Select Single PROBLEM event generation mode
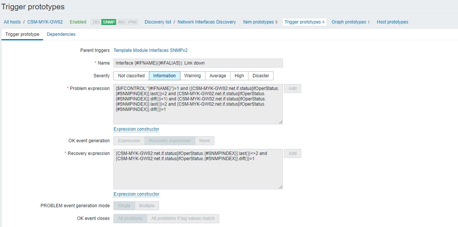Viewport: 458px width, 227px height. 124,206
